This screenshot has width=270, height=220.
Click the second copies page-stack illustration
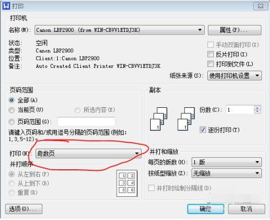pos(186,119)
